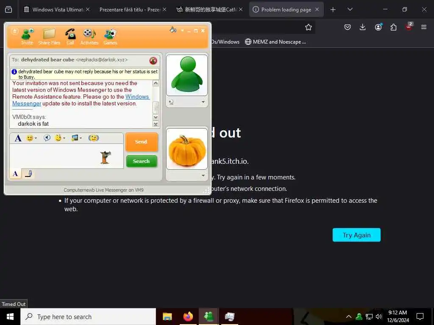Viewport: 434px width, 325px height.
Task: Bookmark this page with star icon
Action: coord(309,27)
